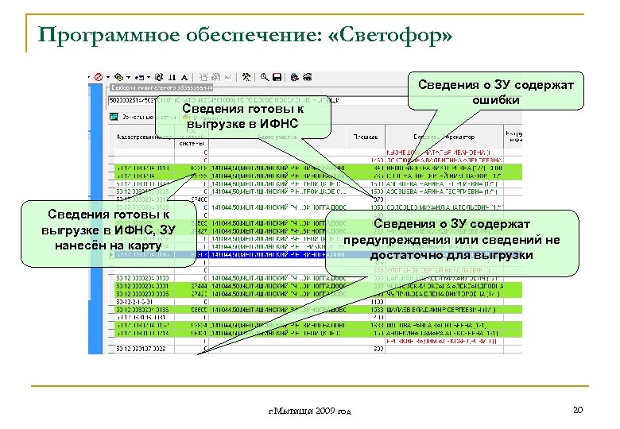This screenshot has height=429, width=620.
Task: Click the car-shaped icon at toolbar end
Action: pyautogui.click(x=308, y=77)
